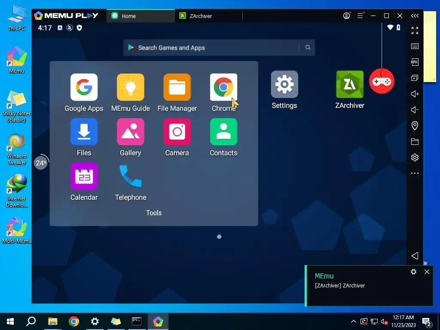Show hidden system tray icons
Image resolution: width=440 pixels, height=330 pixels.
[x=354, y=321]
